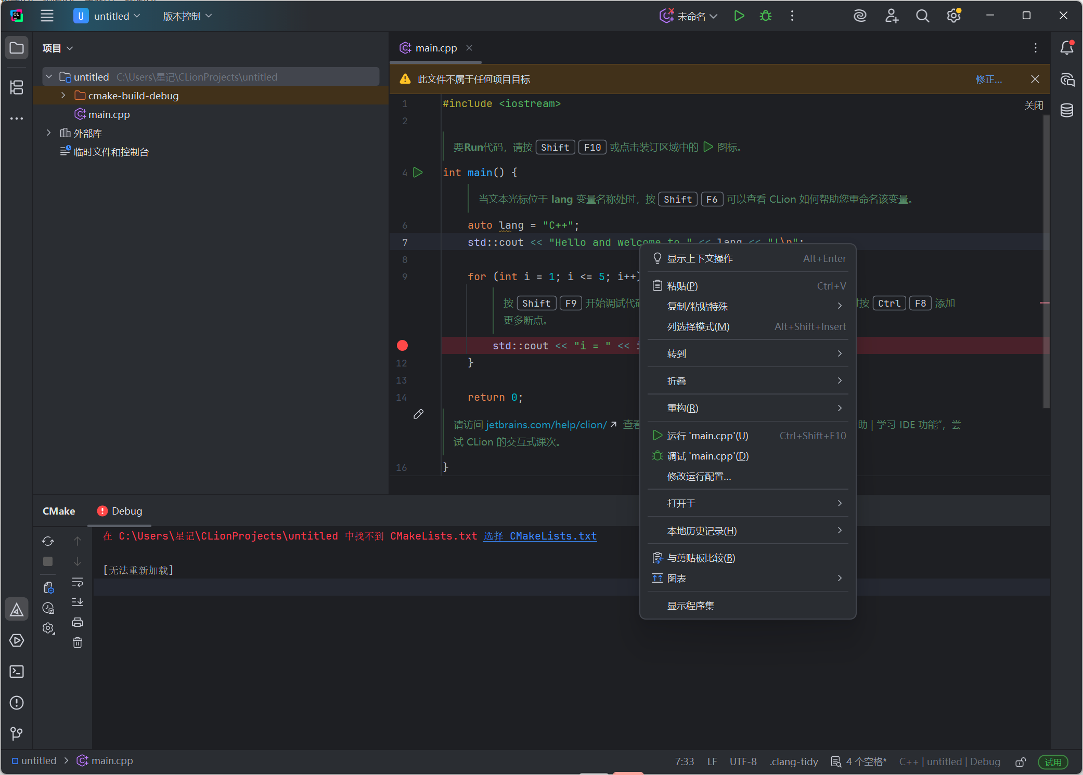This screenshot has height=775, width=1083.
Task: Click the green Run button in the toolbar
Action: (739, 16)
